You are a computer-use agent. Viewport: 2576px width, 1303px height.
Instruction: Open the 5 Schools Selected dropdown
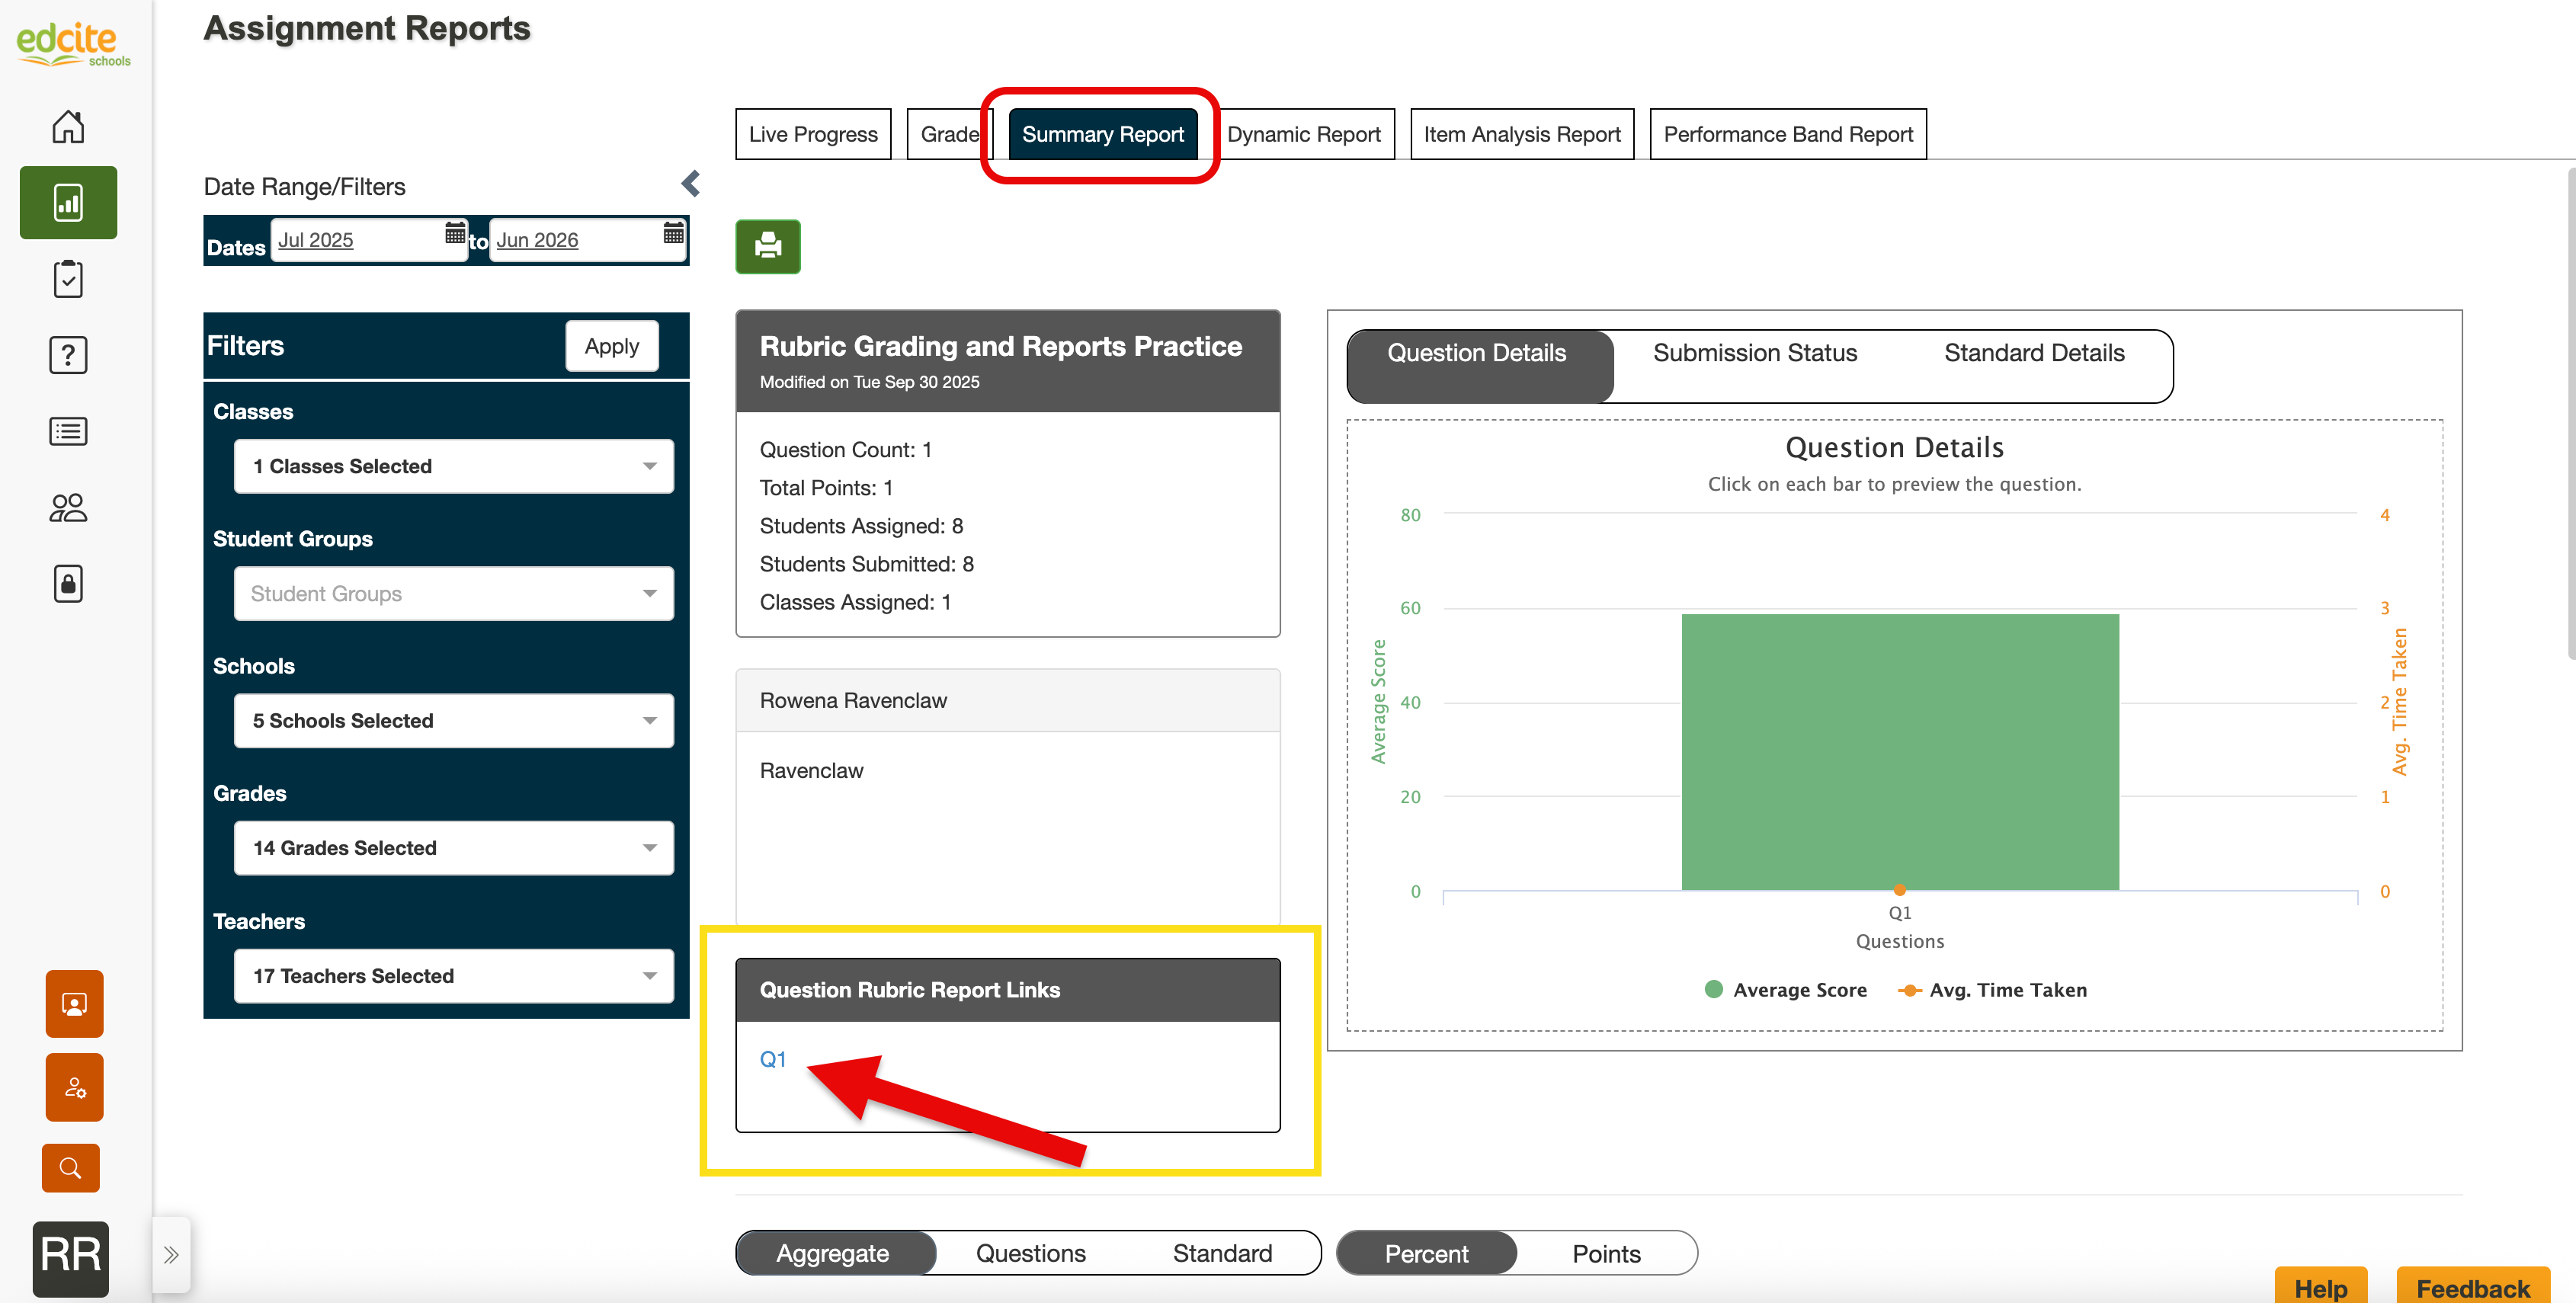click(453, 721)
